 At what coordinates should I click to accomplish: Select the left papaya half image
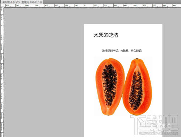pyautogui.click(x=110, y=86)
